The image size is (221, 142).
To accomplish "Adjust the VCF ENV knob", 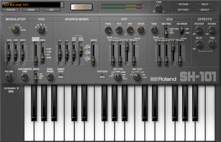I will (130, 30).
